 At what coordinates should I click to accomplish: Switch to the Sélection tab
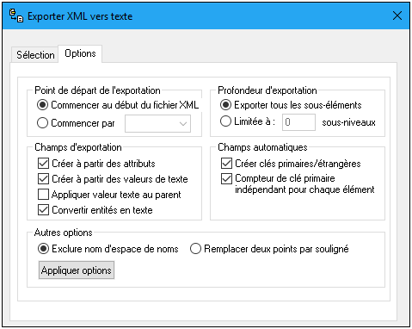click(35, 54)
